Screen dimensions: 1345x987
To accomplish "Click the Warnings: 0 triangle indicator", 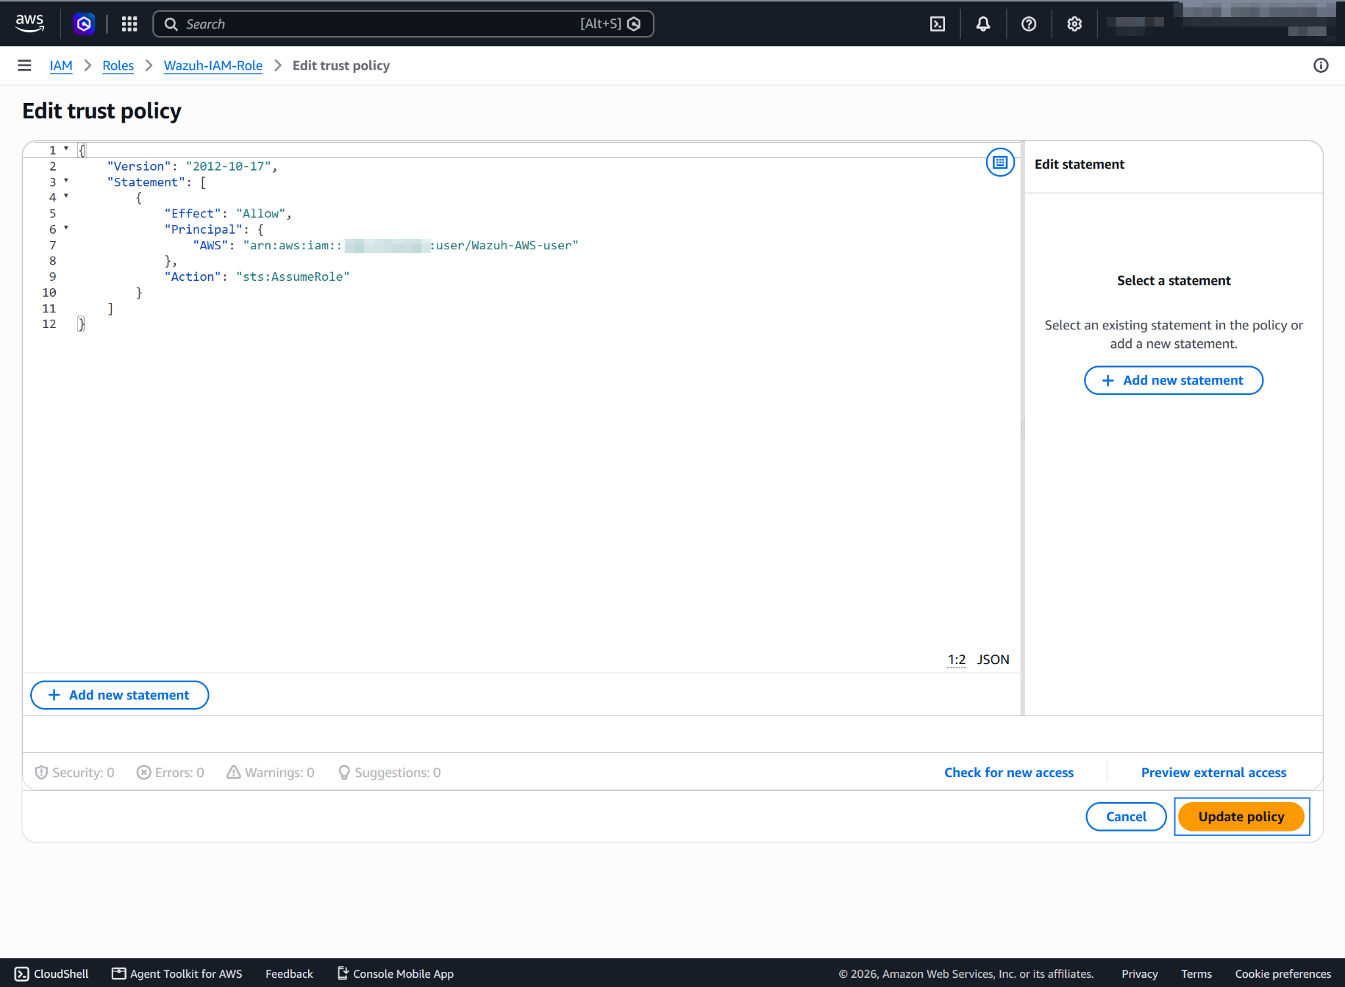I will (271, 772).
